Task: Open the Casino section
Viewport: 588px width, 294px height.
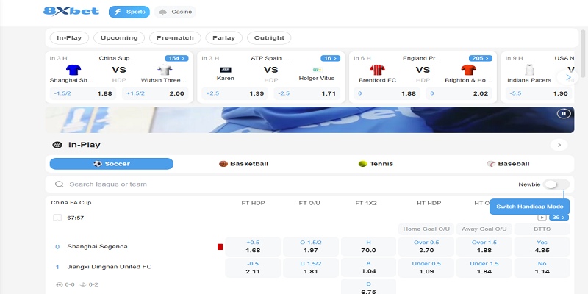Action: click(x=175, y=12)
